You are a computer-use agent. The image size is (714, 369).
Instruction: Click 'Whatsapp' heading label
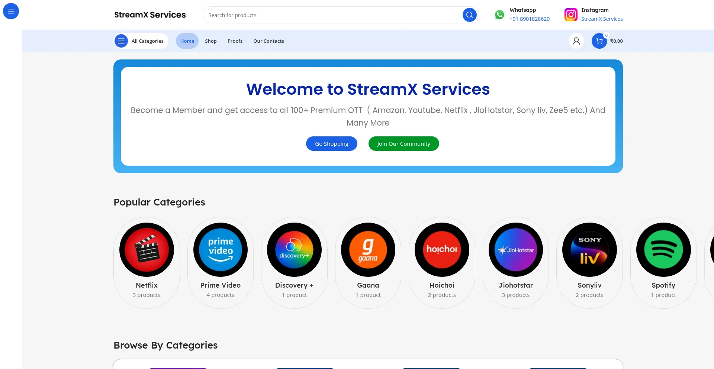[523, 10]
